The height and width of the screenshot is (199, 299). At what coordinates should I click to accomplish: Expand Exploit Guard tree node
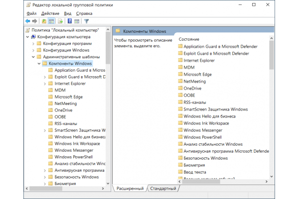tap(45, 77)
